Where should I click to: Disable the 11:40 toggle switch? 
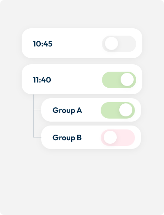(119, 80)
